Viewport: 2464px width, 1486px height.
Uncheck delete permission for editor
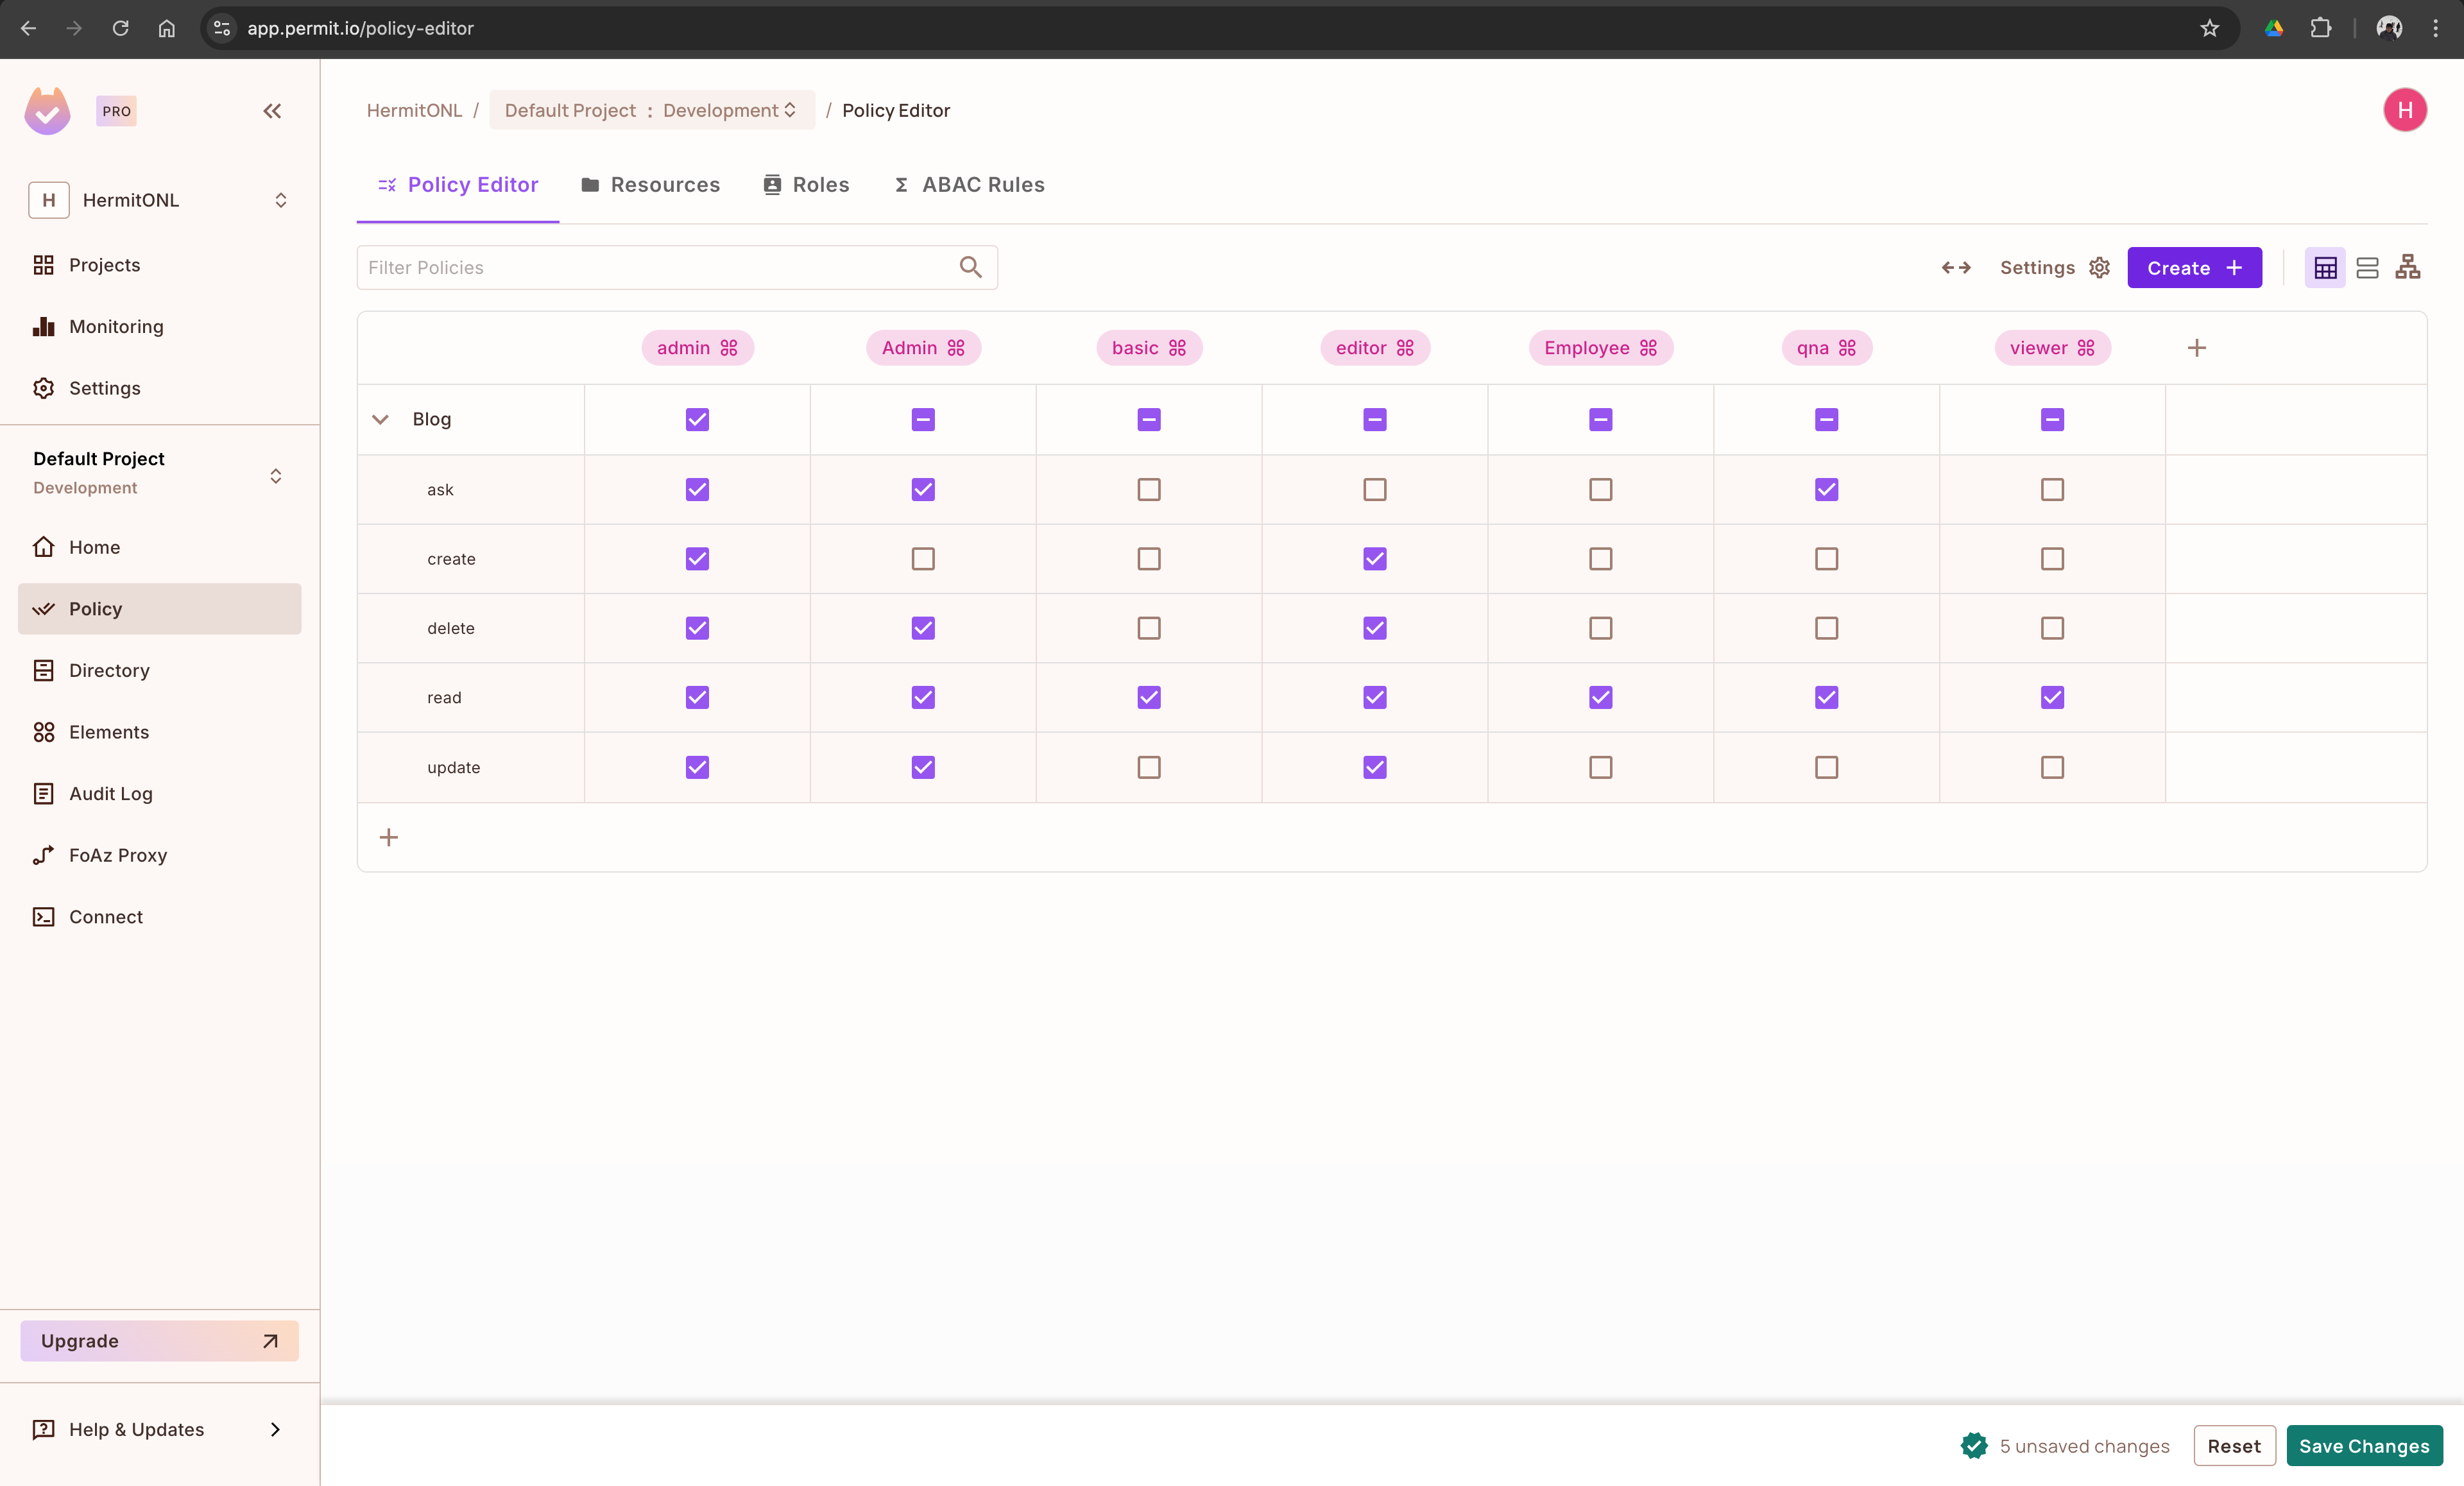tap(1375, 628)
